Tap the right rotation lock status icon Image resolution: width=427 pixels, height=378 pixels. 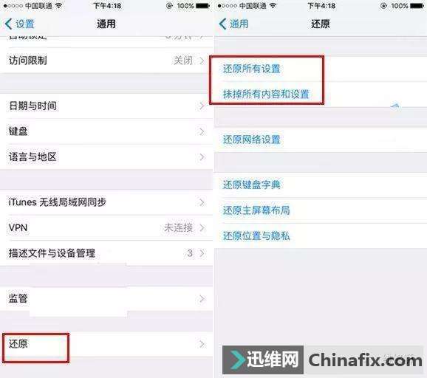[383, 6]
